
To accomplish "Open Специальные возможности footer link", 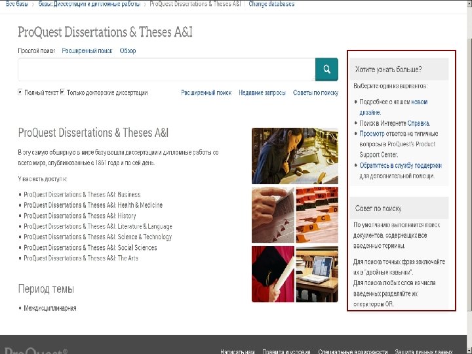I will (353, 351).
